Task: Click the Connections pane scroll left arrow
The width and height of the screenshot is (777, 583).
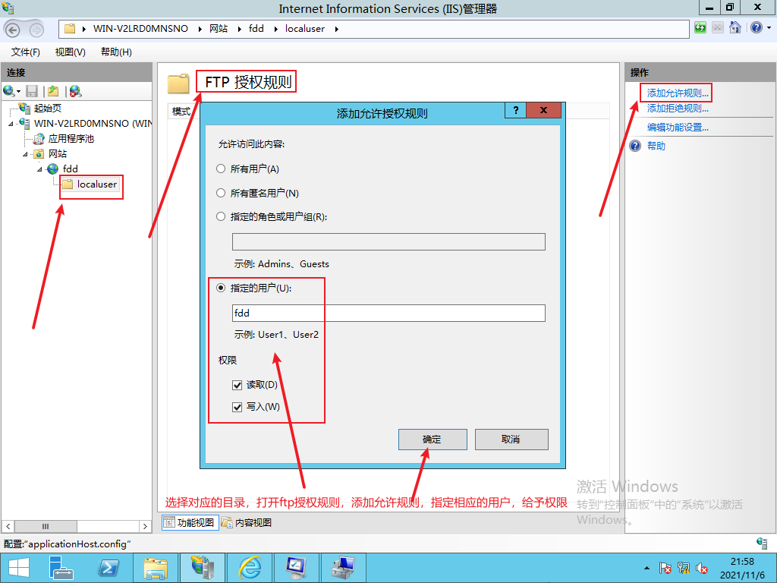Action: [x=8, y=527]
